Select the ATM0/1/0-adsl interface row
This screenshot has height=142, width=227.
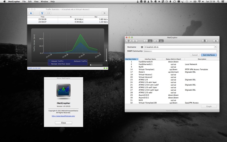172,93
